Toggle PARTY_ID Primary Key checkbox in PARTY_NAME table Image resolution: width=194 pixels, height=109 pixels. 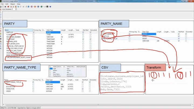[130, 36]
